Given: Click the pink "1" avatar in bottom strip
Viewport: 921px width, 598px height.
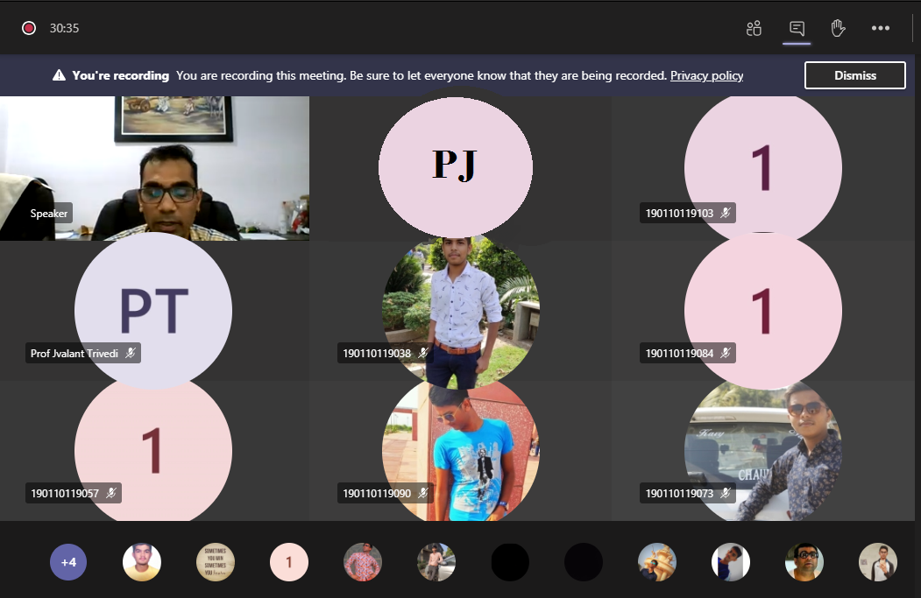Looking at the screenshot, I should (x=289, y=562).
